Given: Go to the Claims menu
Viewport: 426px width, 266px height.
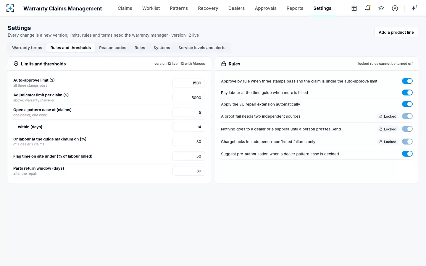Looking at the screenshot, I should point(125,8).
